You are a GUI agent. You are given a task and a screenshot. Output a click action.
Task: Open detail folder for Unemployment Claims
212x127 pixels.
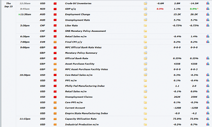(145, 97)
